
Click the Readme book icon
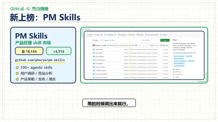click(174, 69)
